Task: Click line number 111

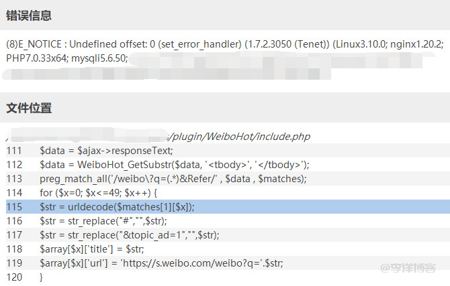Action: pyautogui.click(x=14, y=151)
